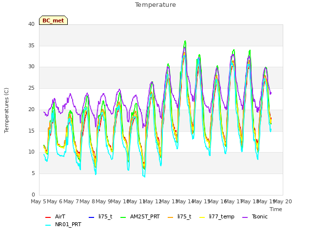Click the Tsonic purple legend swatch

245,217
